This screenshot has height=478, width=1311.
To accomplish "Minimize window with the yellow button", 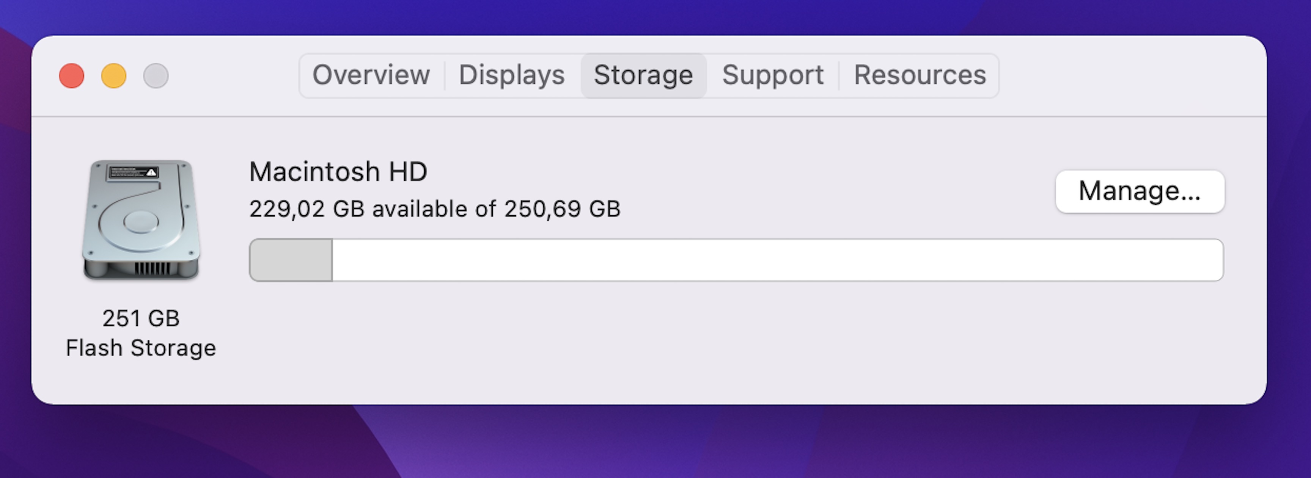I will (x=113, y=76).
